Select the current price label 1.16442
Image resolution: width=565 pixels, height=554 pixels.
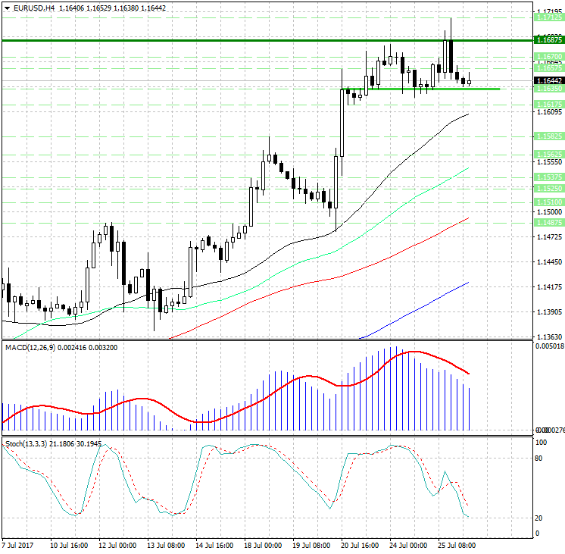click(x=549, y=81)
